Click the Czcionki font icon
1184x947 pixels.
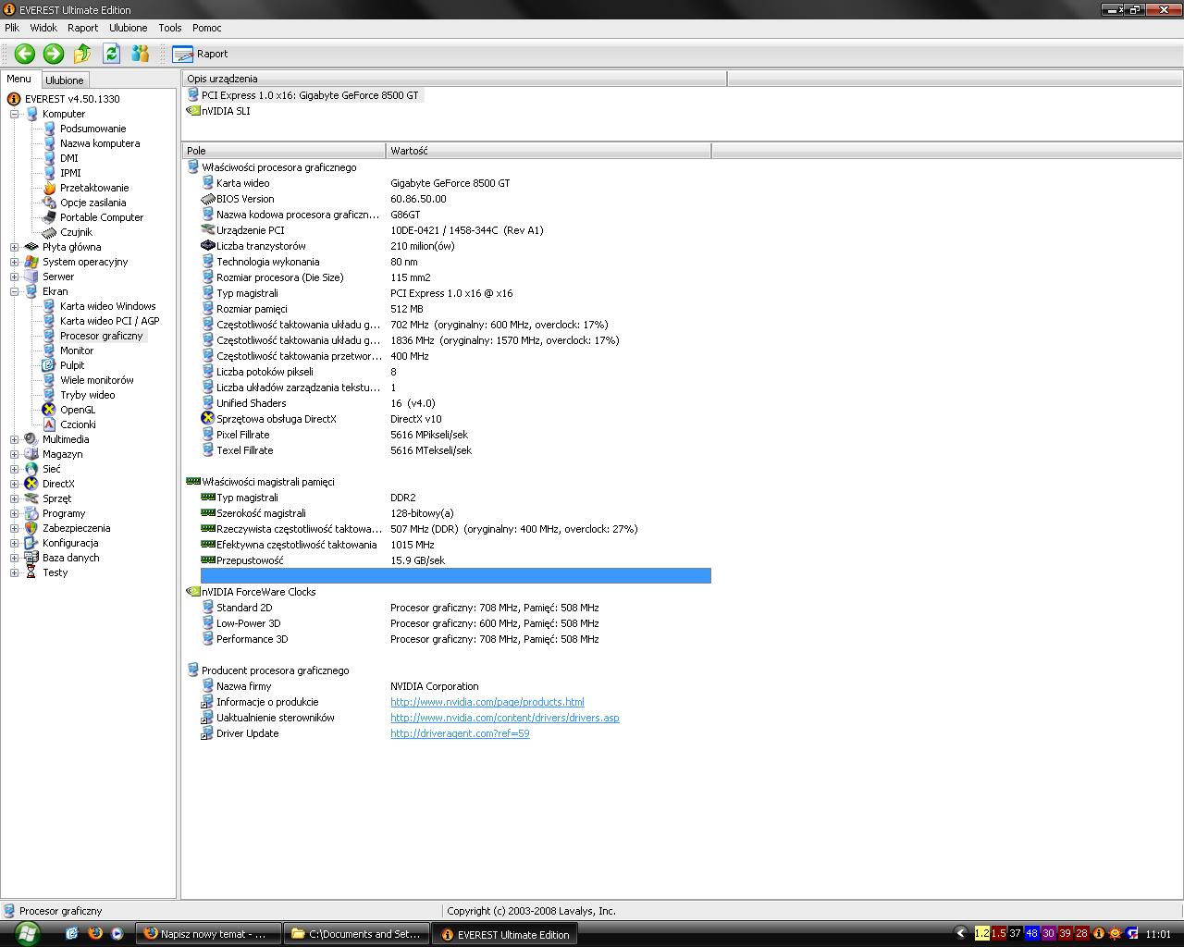(50, 424)
